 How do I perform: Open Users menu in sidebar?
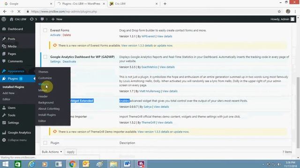pyautogui.click(x=11, y=108)
